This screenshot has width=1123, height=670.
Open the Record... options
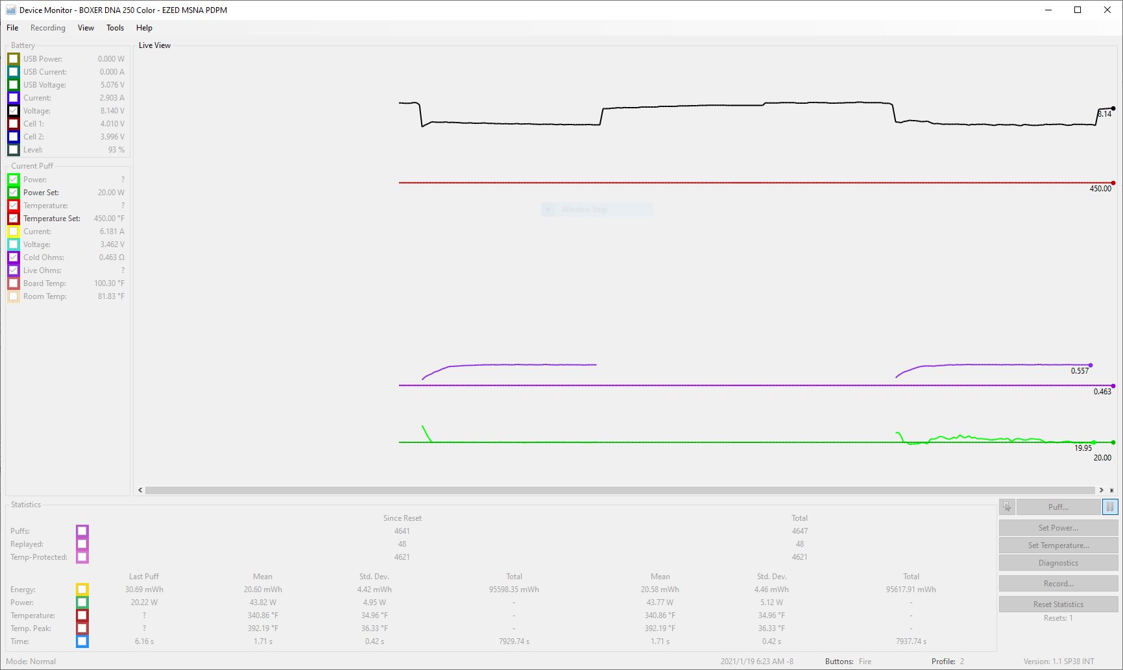(x=1058, y=584)
